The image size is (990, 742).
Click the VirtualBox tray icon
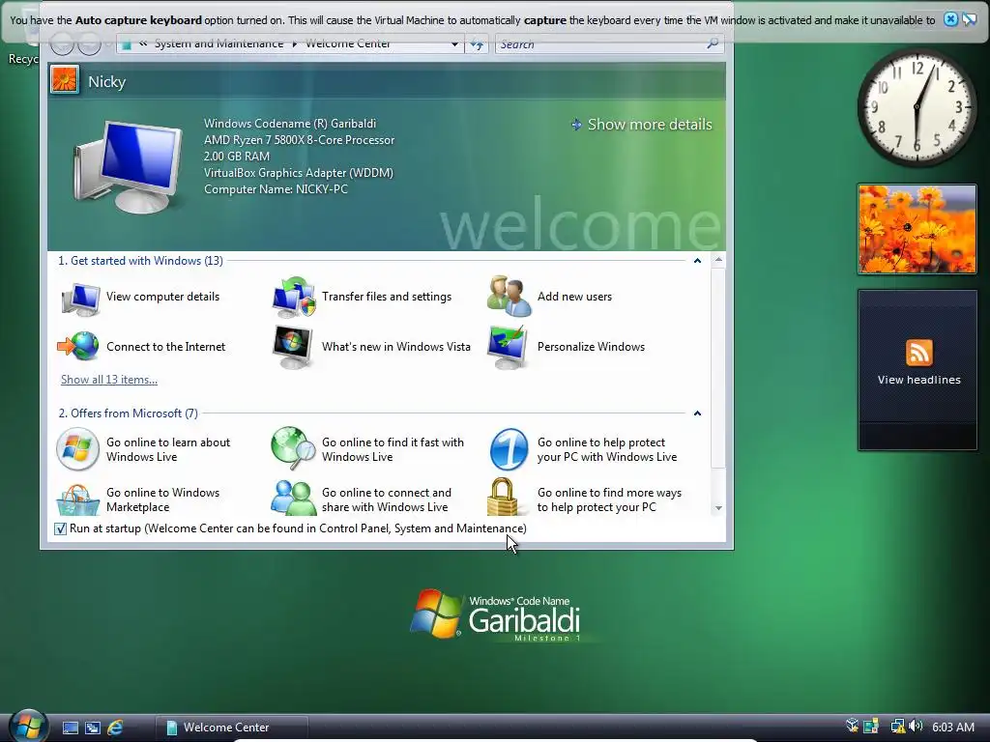tap(853, 727)
